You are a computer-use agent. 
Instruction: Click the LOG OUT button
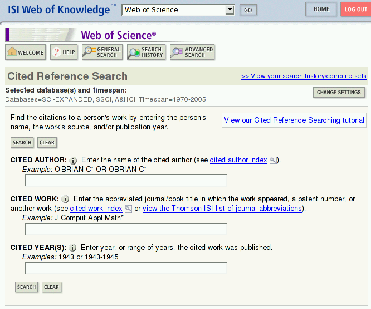(x=355, y=9)
